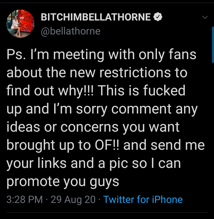Click the 29 Aug 20 date
This screenshot has height=219, width=214.
click(73, 199)
